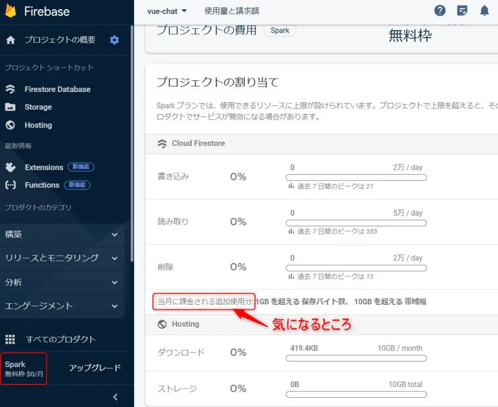Viewport: 498px width, 407px height.
Task: Click the アップグレード button
Action: 95,368
